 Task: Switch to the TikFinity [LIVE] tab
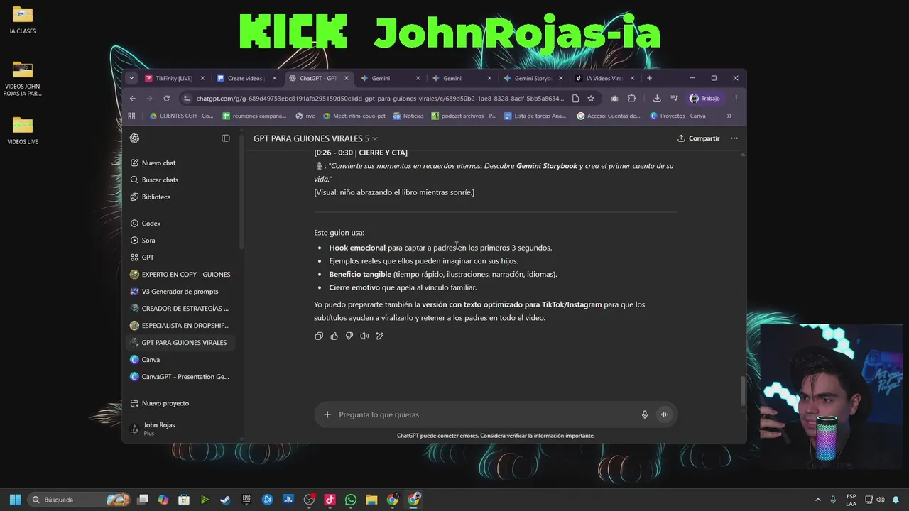coord(174,78)
